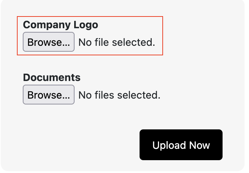Click the Documents label
The width and height of the screenshot is (249, 173).
[52, 78]
